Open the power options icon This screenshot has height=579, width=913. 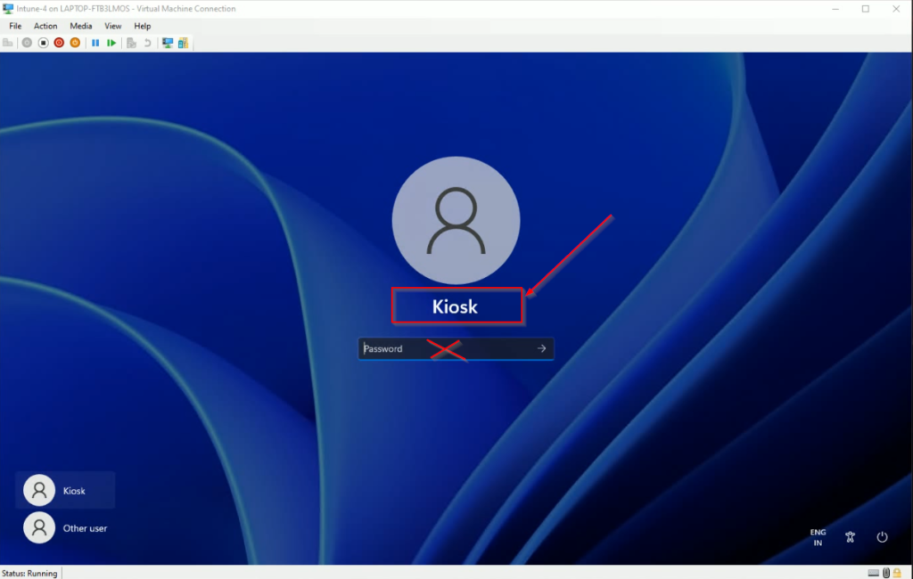pyautogui.click(x=882, y=537)
